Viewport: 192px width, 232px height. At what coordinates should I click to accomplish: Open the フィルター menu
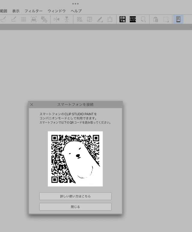[x=34, y=11]
